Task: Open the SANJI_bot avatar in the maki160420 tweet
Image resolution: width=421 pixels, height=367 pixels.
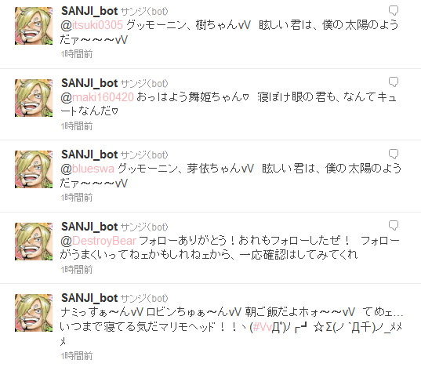Action: pos(34,98)
